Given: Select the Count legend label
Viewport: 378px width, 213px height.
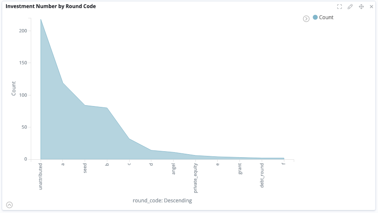Looking at the screenshot, I should 326,17.
